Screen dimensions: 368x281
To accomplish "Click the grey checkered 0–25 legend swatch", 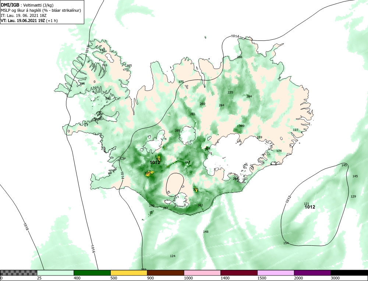I will 18,273.
